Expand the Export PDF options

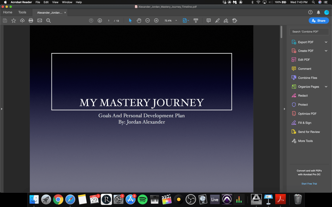point(326,42)
